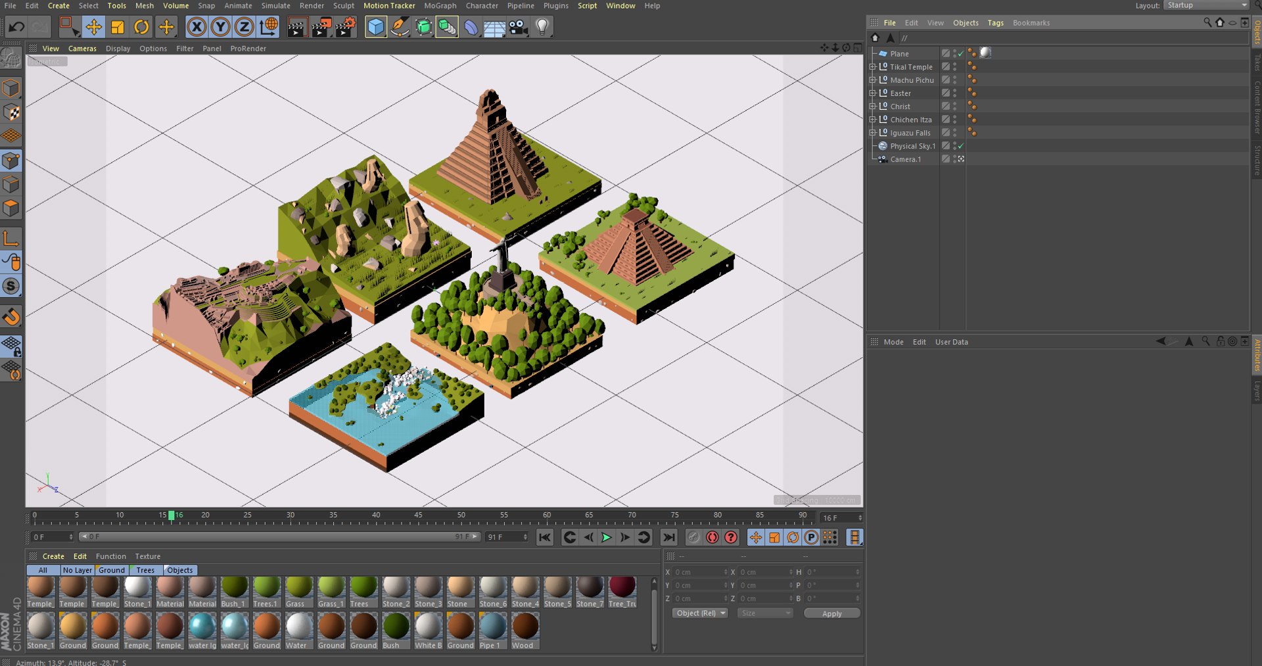The width and height of the screenshot is (1262, 666).
Task: Open Edit Render Settings icon
Action: point(345,27)
